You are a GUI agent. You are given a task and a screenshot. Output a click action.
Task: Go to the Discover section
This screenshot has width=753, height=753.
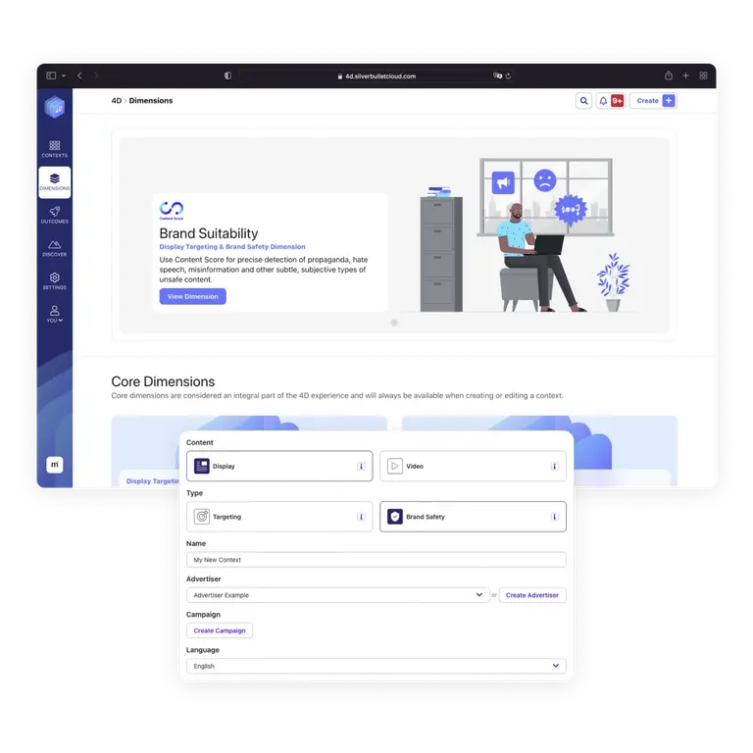54,248
